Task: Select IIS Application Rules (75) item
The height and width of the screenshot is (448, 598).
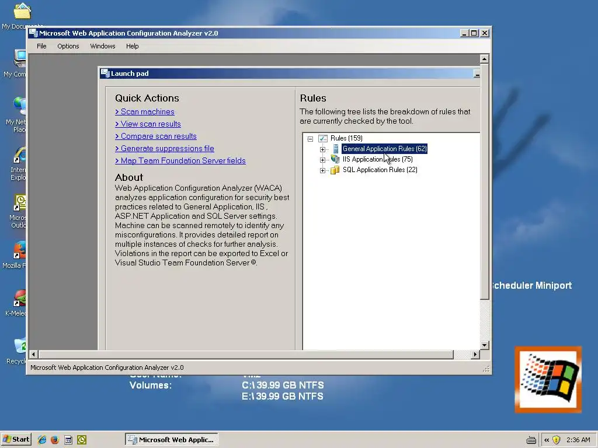Action: point(378,159)
